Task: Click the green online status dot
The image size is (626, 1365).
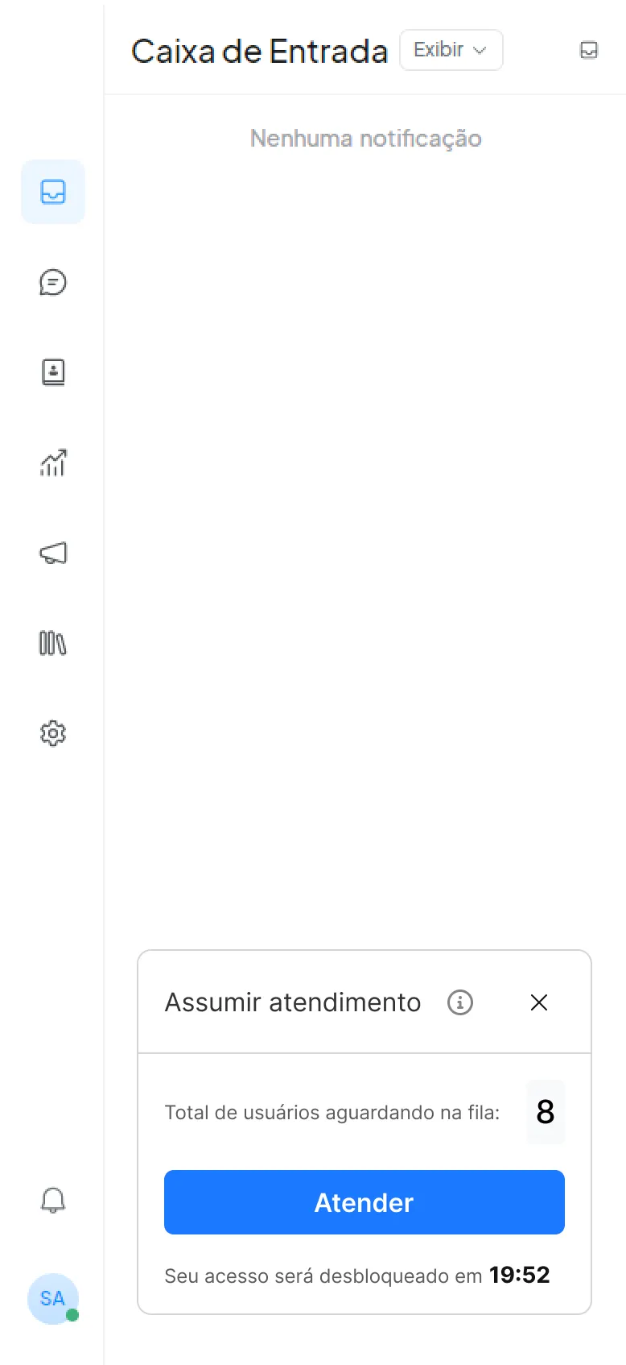Action: 72,1315
